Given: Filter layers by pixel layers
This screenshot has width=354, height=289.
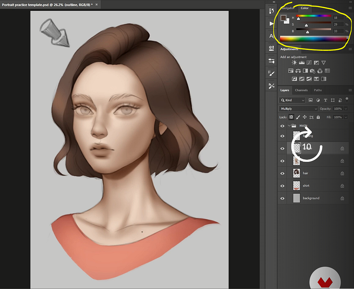Looking at the screenshot, I should pos(311,100).
